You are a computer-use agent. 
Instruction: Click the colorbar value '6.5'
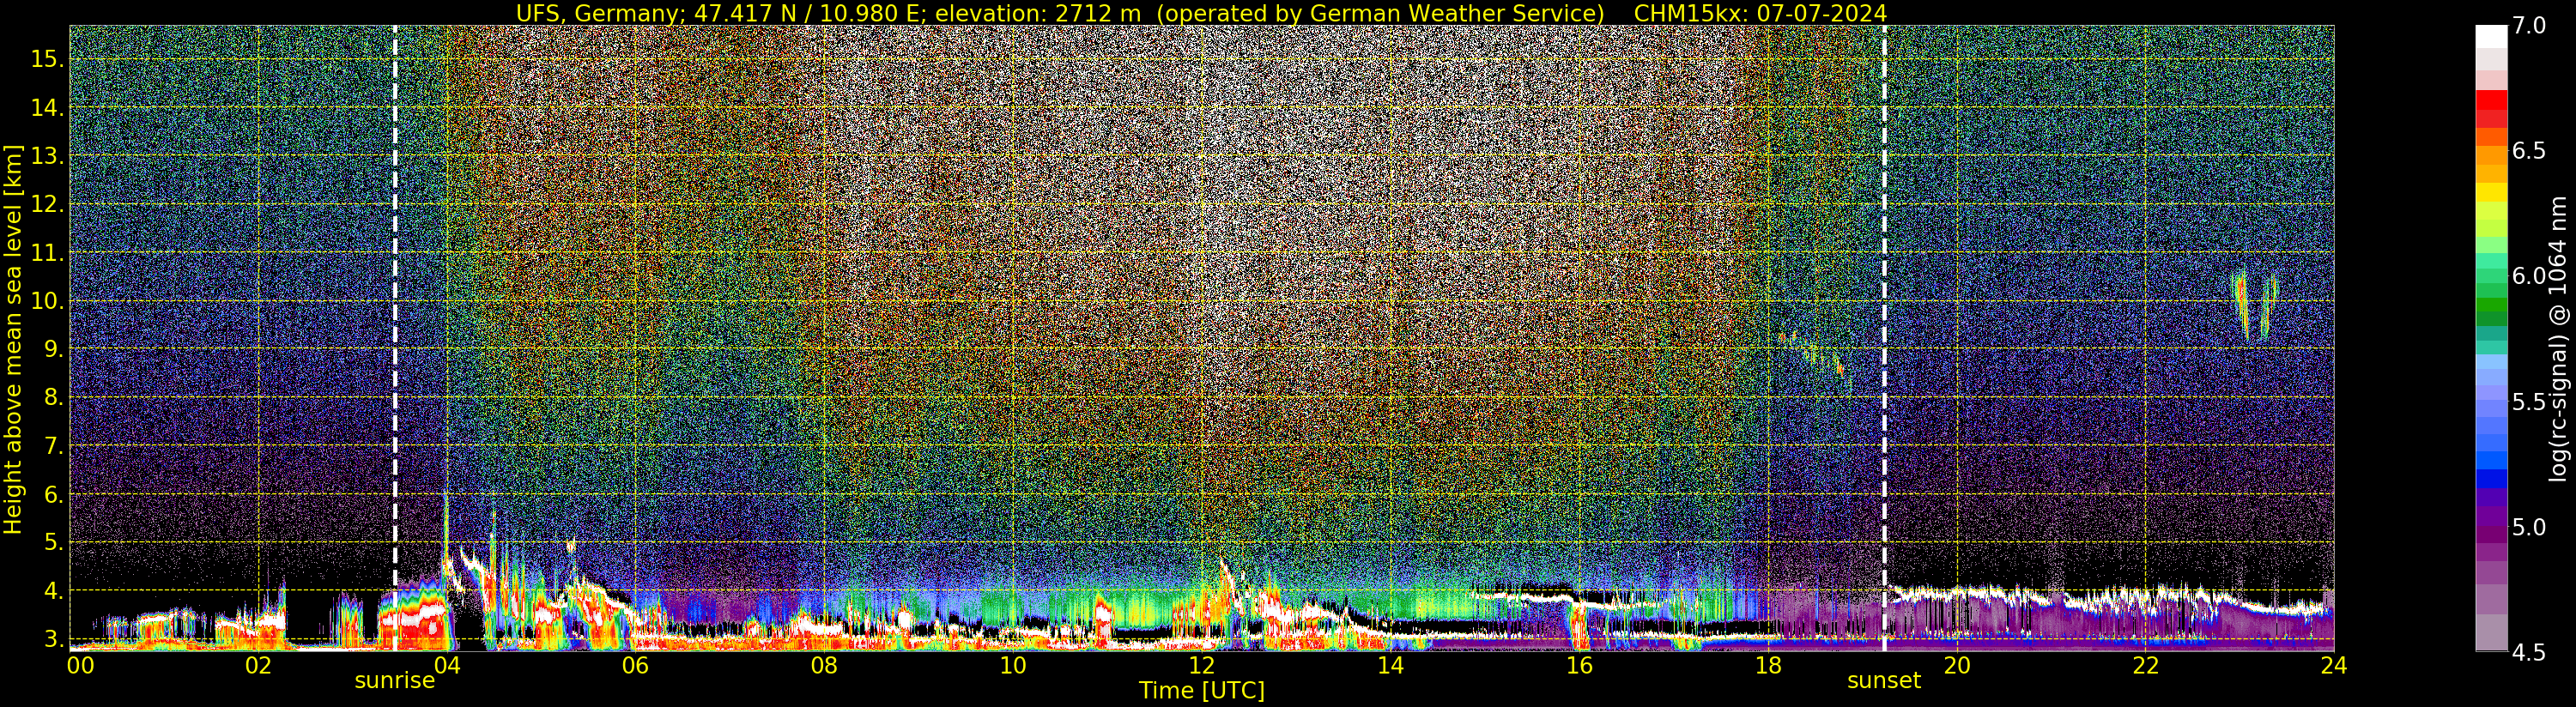pos(2529,151)
